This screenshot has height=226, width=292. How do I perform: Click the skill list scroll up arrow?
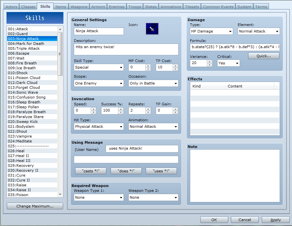tap(60, 29)
